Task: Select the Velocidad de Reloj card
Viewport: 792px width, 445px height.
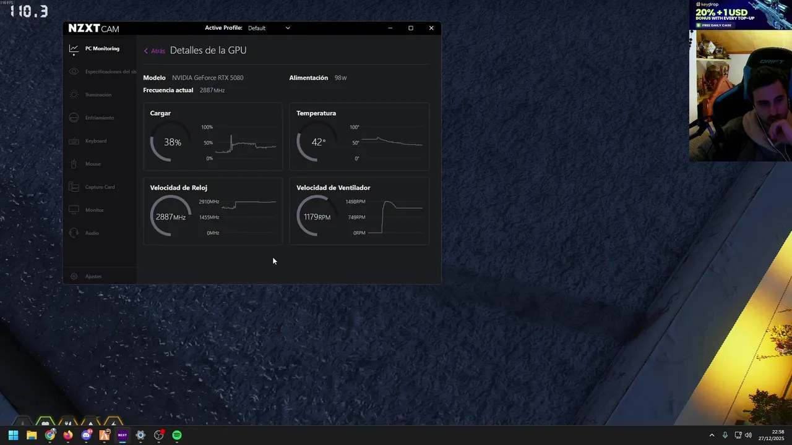Action: tap(213, 211)
